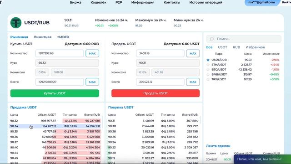Click the buy Всего input field
This screenshot has width=291, height=164.
coord(60,82)
